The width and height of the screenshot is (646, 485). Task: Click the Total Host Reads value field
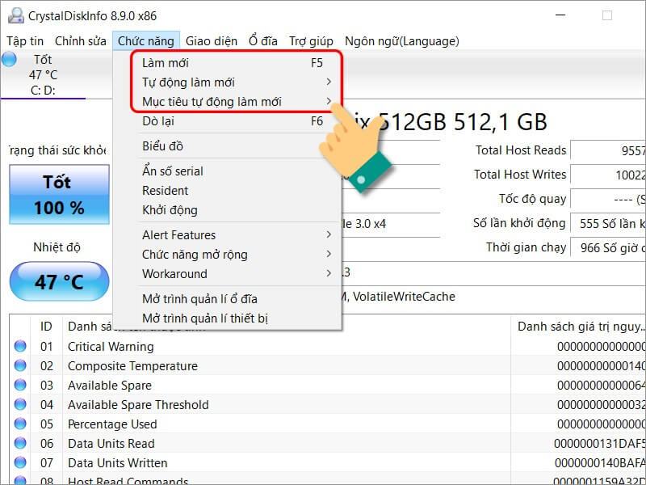pos(607,150)
